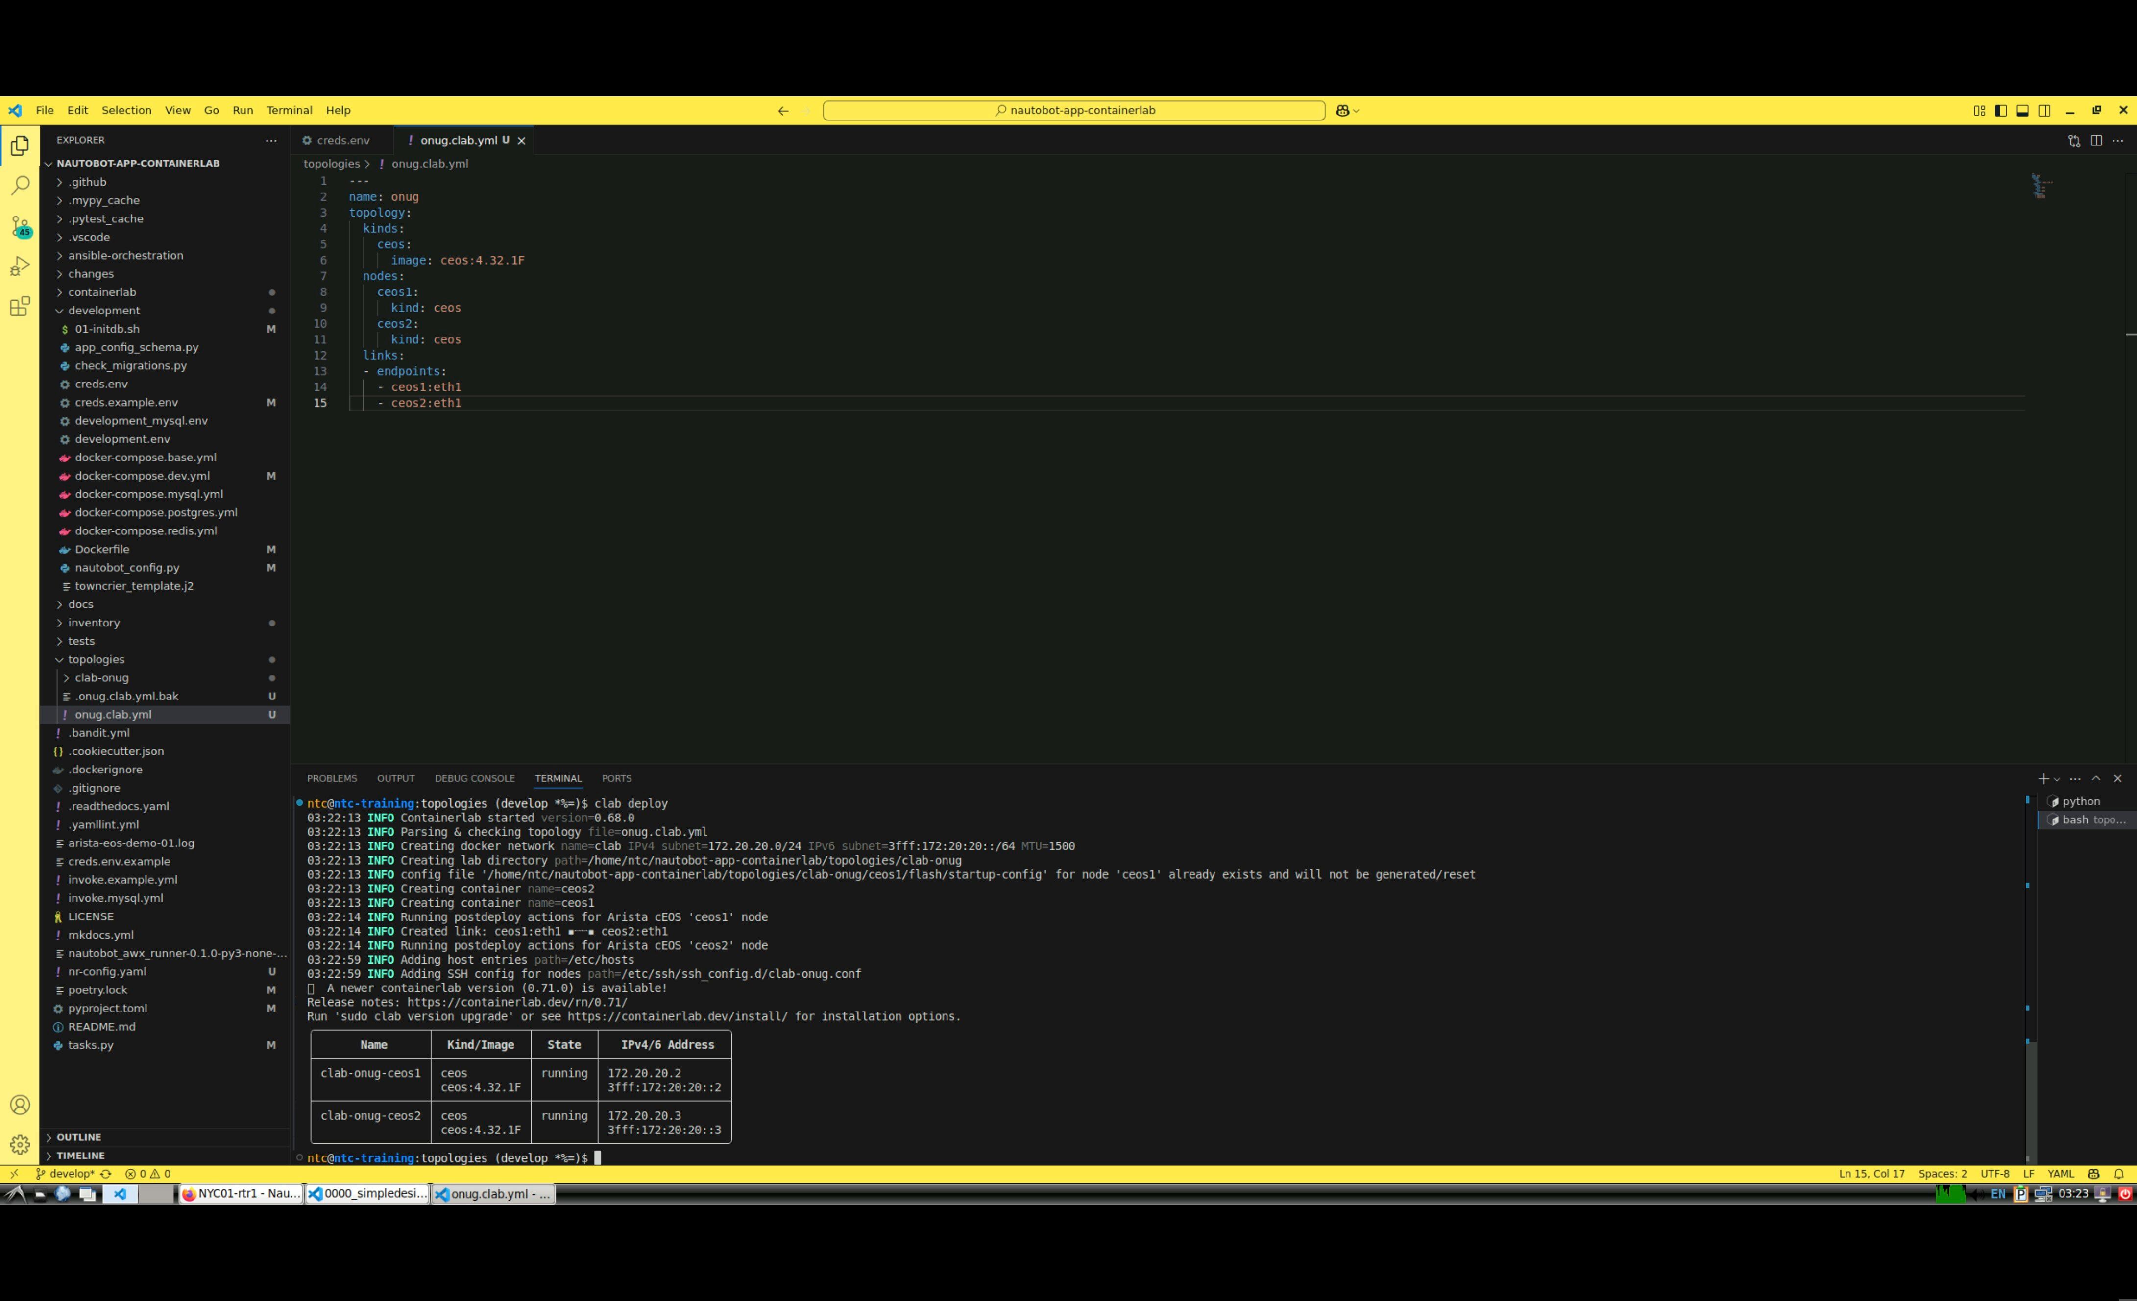Expand the OUTLINE section
2137x1301 pixels.
click(x=79, y=1137)
